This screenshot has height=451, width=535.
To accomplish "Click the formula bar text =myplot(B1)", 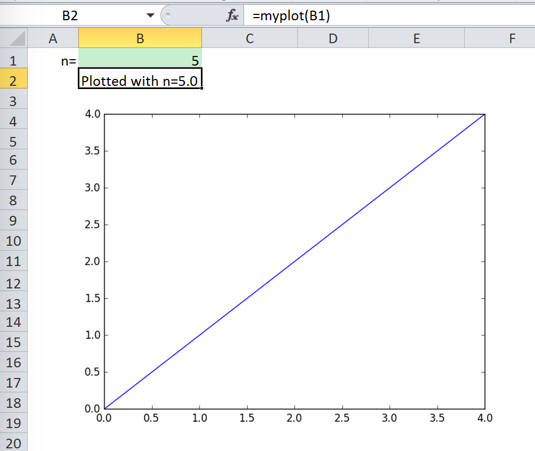I will coord(291,15).
